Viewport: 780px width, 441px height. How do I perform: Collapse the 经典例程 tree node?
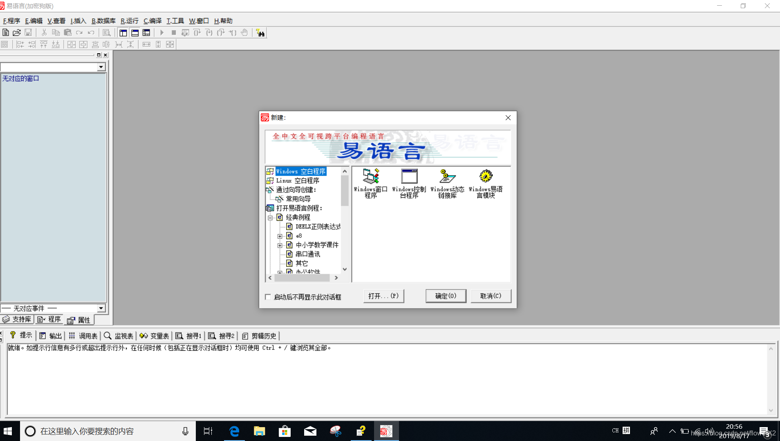tap(270, 218)
